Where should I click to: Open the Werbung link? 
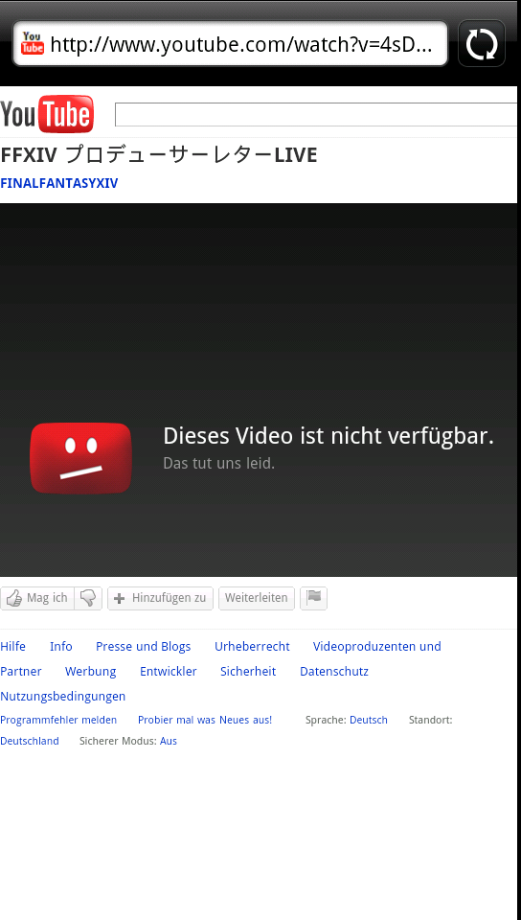[x=90, y=671]
